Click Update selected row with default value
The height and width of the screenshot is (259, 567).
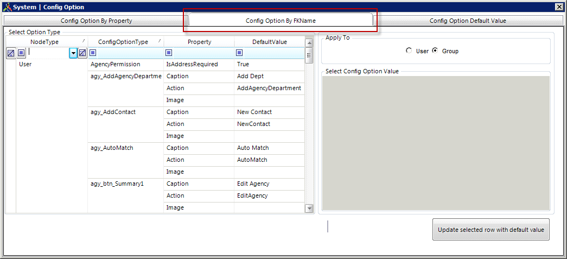click(490, 229)
